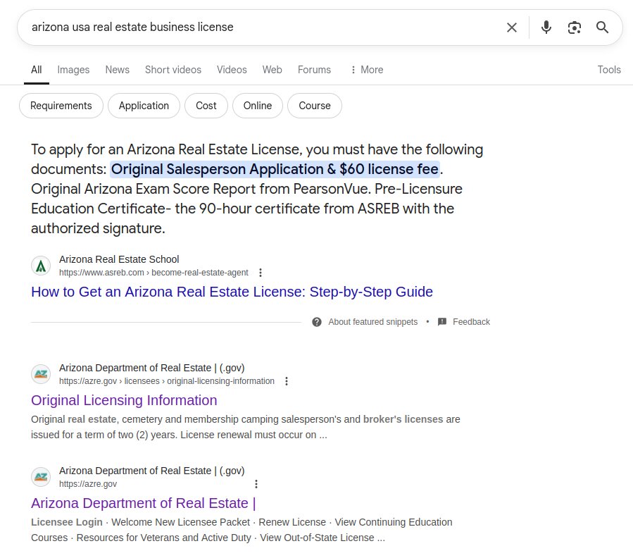The height and width of the screenshot is (558, 633).
Task: Select the Application filter chip
Action: coord(144,106)
